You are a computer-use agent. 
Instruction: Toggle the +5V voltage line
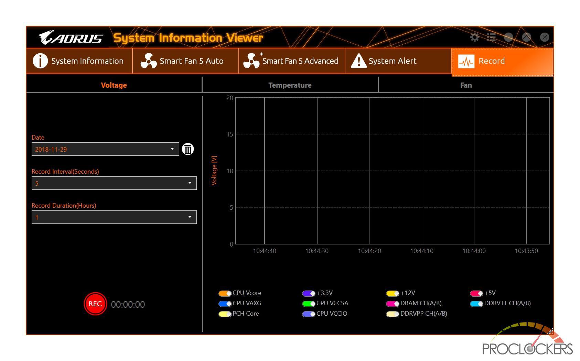point(476,293)
